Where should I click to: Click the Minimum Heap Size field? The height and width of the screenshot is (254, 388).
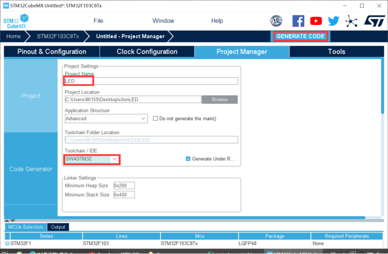tap(124, 185)
